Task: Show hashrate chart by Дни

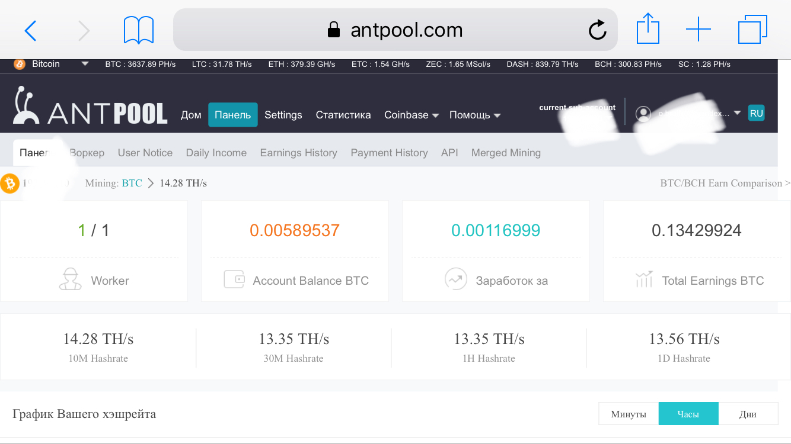Action: pyautogui.click(x=748, y=414)
